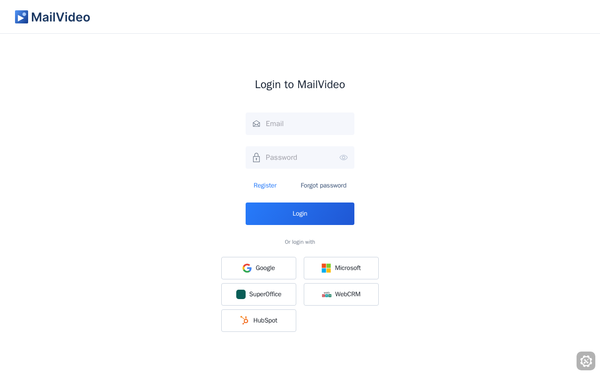Sign in with the Microsoft button

[341, 268]
